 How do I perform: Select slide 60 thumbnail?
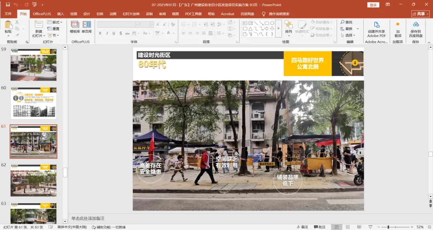click(x=33, y=103)
